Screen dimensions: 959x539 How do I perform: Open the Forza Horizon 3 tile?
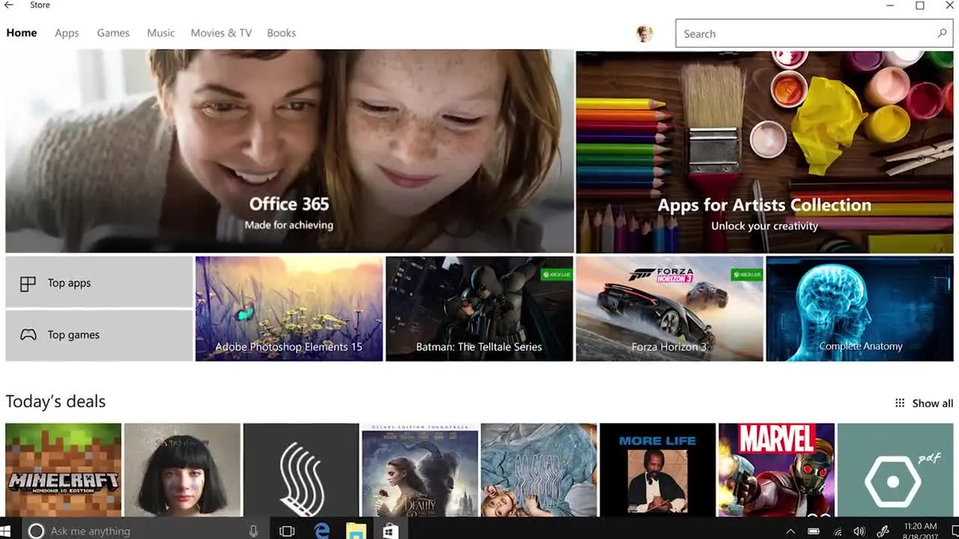tap(670, 308)
